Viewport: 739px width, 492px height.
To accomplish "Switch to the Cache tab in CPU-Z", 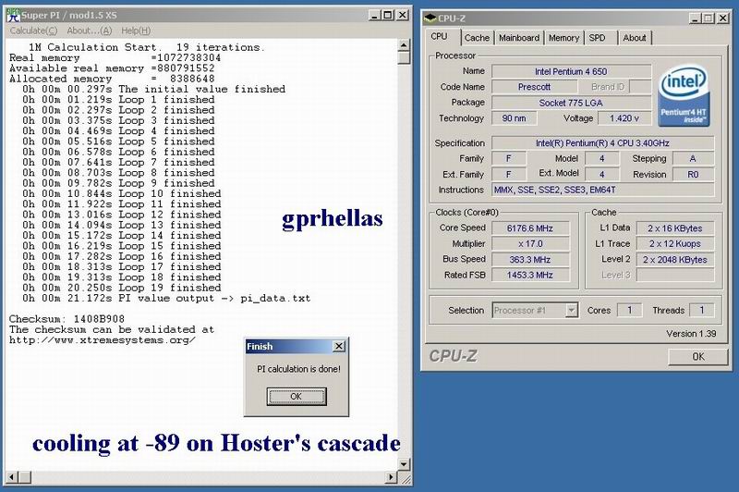I will coord(477,38).
